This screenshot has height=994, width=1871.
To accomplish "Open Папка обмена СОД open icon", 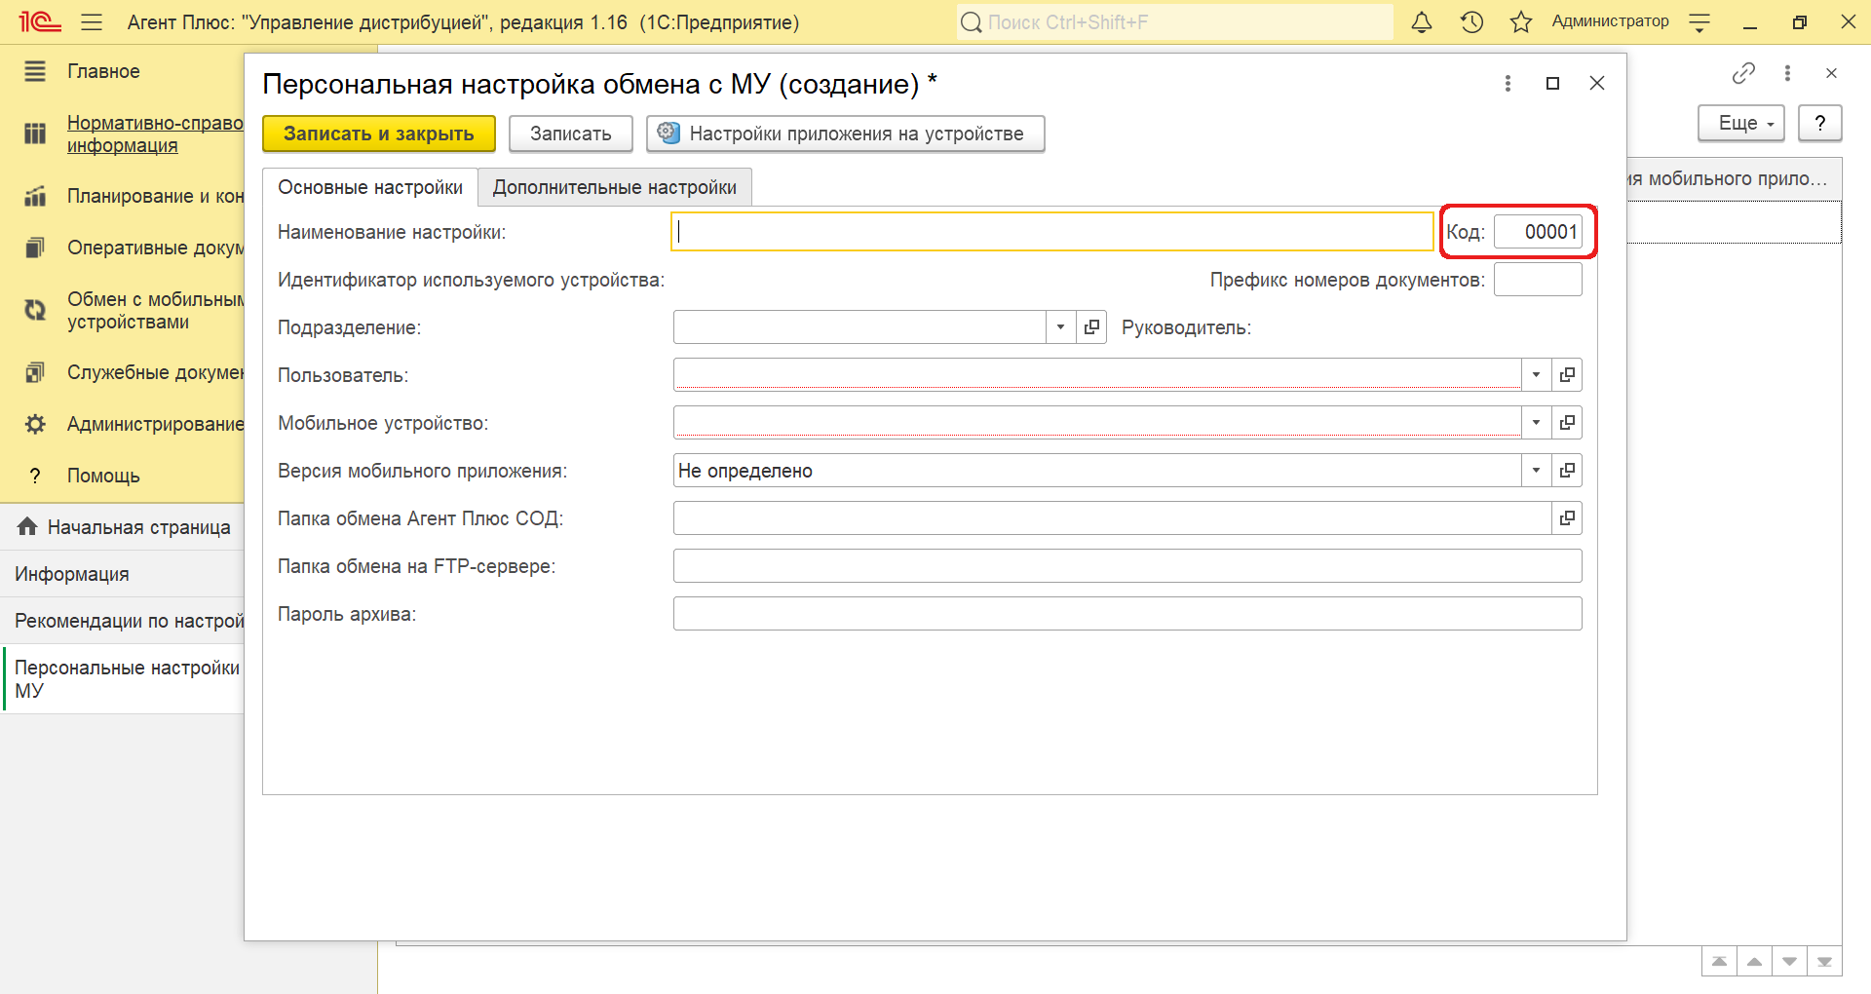I will point(1567,518).
